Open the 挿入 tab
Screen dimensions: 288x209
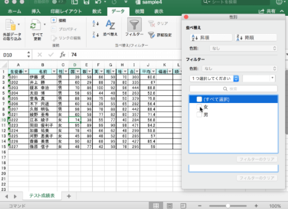tap(36, 11)
